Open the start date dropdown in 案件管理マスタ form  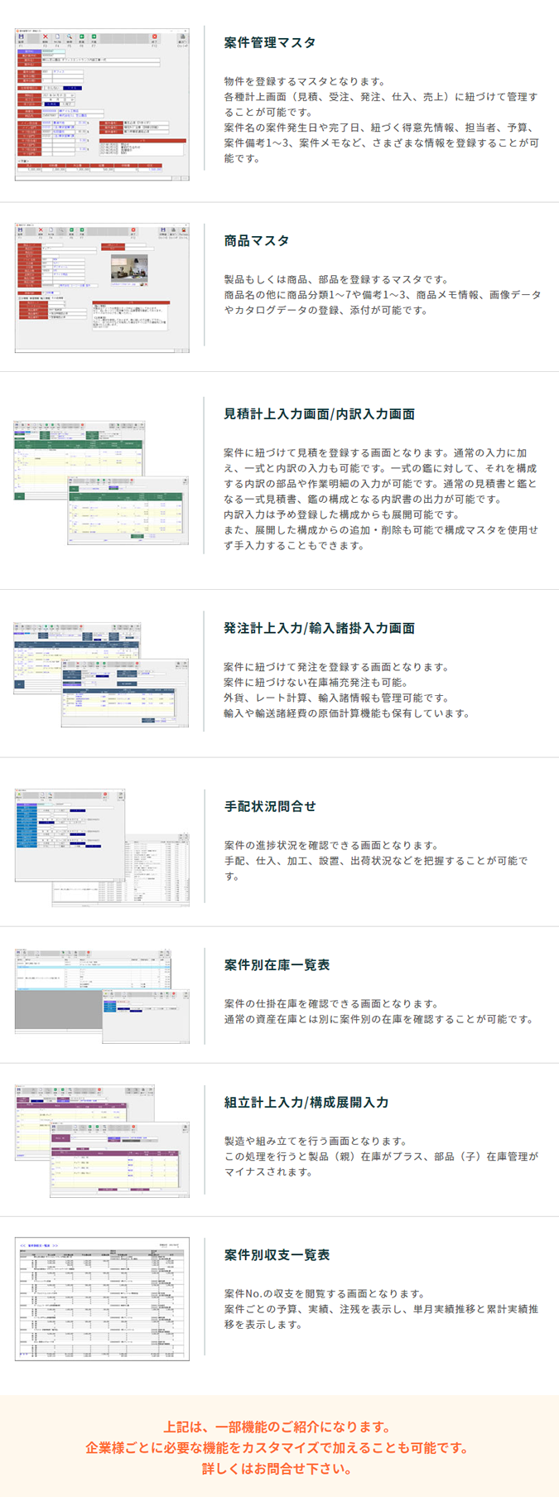tap(72, 95)
